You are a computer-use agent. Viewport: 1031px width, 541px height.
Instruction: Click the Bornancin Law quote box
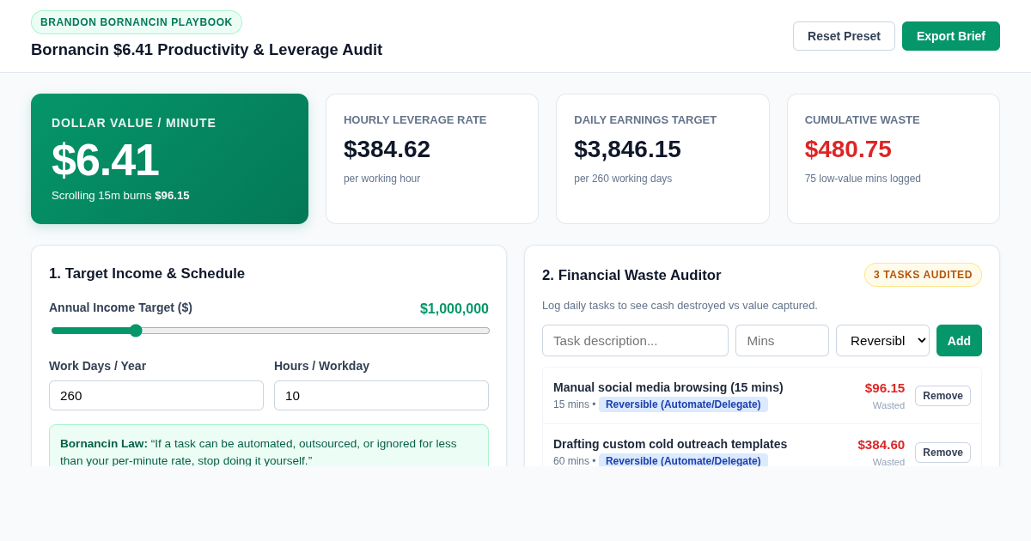point(269,446)
